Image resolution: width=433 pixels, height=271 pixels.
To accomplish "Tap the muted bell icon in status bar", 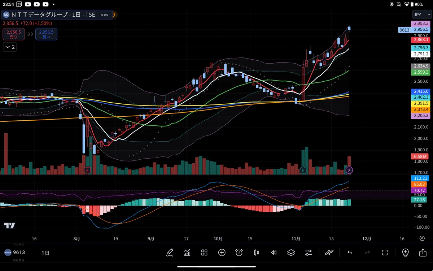I will (x=399, y=4).
